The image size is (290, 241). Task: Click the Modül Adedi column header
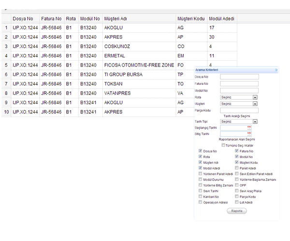point(222,18)
